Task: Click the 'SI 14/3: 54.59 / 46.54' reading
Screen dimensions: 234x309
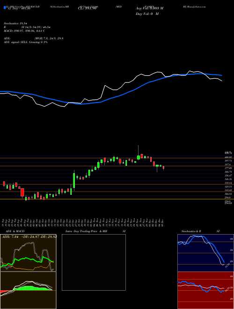Action: pos(36,27)
